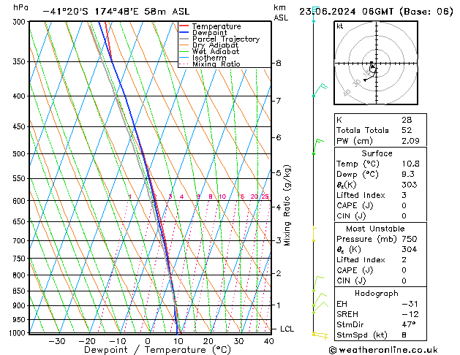This screenshot has width=460, height=355.
Task: Click the 'Dewpoint / Temperature (°C)' axis title
Action: tap(157, 350)
